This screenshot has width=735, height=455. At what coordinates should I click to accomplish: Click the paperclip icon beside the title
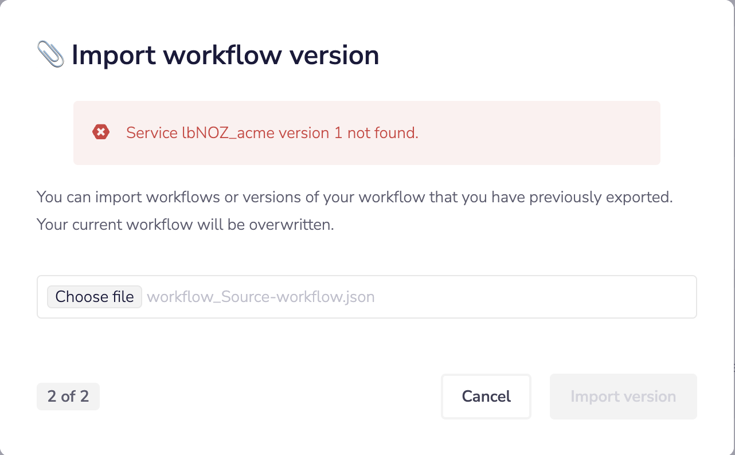point(50,54)
